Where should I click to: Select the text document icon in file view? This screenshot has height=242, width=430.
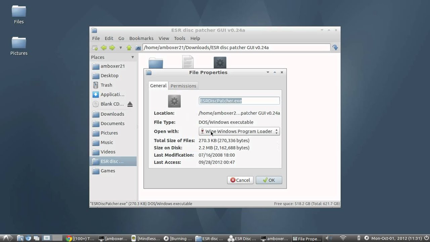(x=188, y=62)
